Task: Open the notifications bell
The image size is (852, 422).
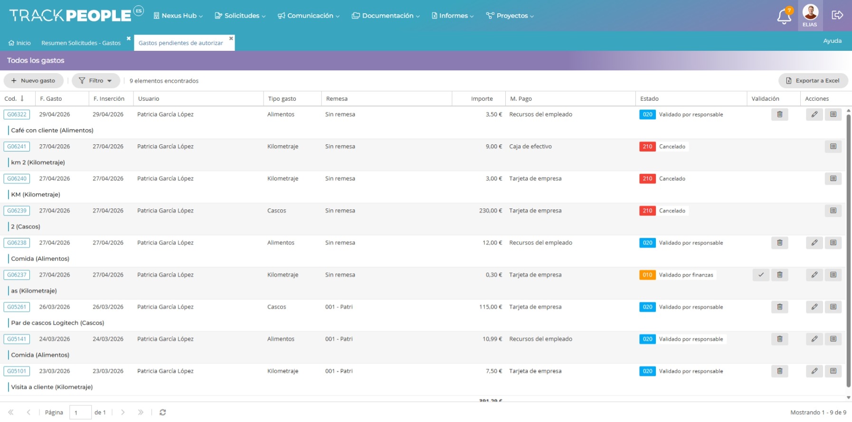Action: 784,17
